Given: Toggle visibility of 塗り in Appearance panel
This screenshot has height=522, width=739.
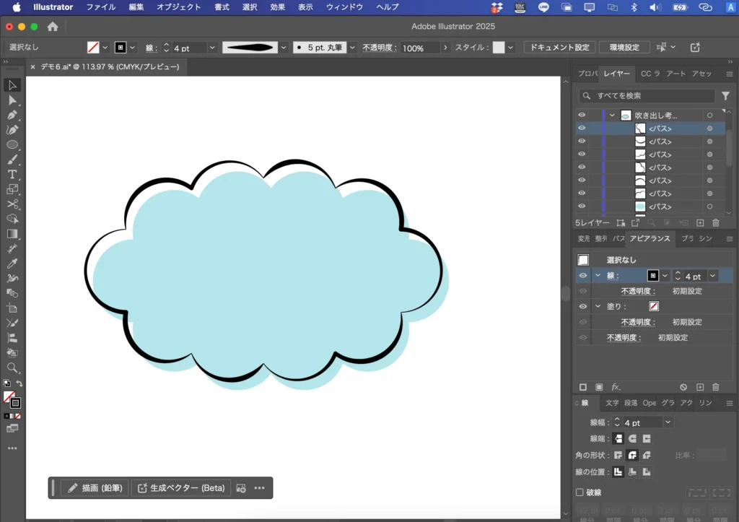Looking at the screenshot, I should tap(583, 306).
